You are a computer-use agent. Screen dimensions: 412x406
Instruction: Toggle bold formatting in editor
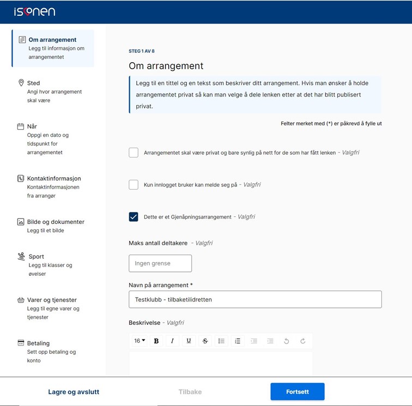coord(156,341)
